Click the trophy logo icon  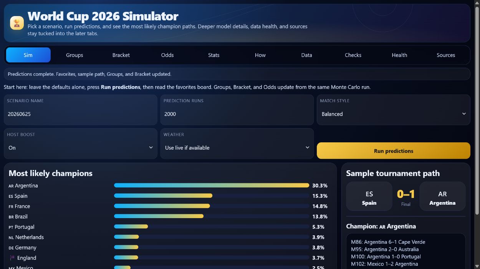pyautogui.click(x=17, y=23)
